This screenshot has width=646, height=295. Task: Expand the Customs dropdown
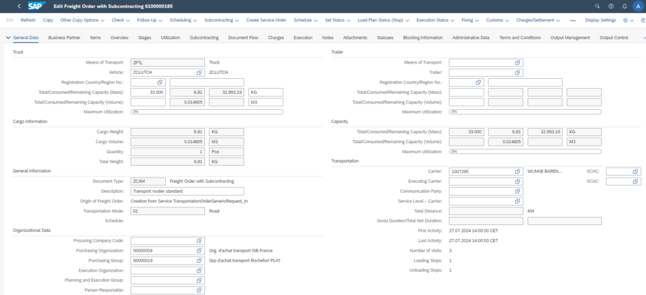pyautogui.click(x=498, y=20)
